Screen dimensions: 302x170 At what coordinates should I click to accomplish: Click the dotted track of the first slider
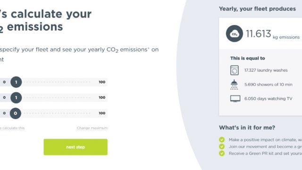[x=57, y=82]
